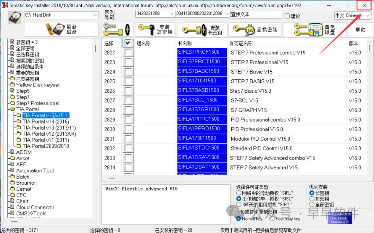Select the single license SISL radio button

tap(239, 199)
